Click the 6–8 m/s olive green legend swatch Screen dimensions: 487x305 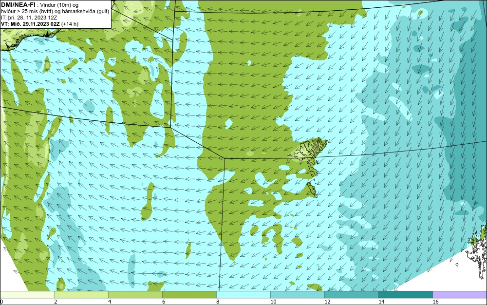pyautogui.click(x=189, y=294)
